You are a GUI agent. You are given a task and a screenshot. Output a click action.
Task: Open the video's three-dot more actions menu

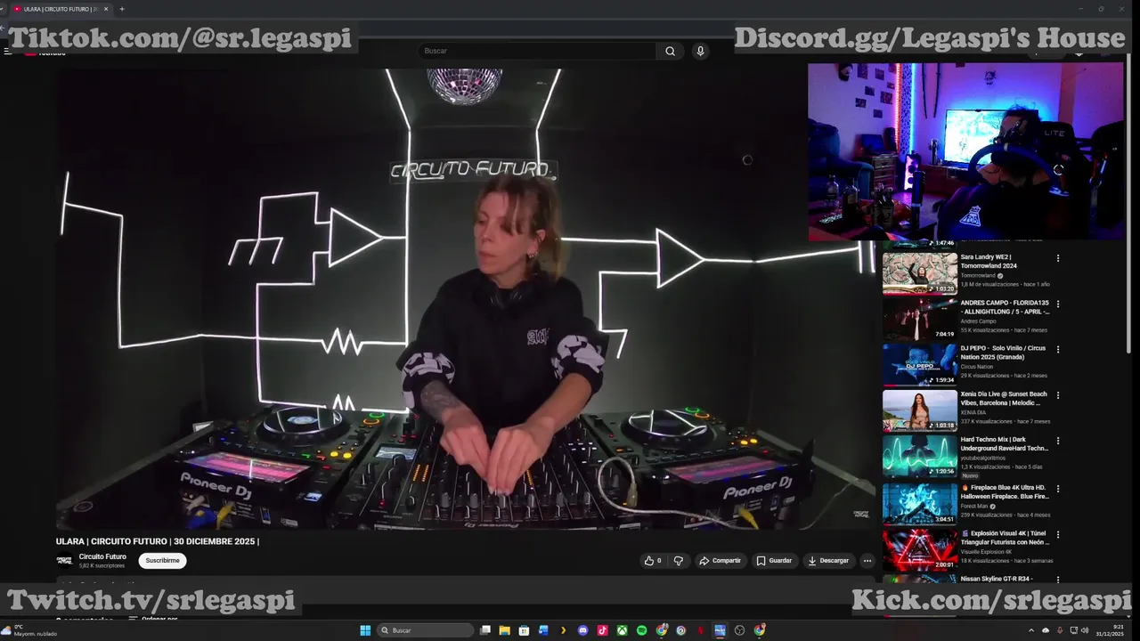867,561
